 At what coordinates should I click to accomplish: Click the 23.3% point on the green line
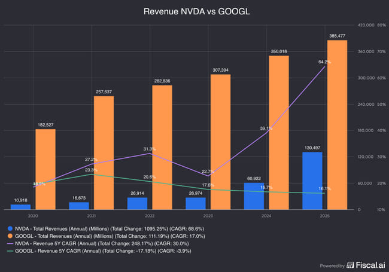tap(91, 175)
